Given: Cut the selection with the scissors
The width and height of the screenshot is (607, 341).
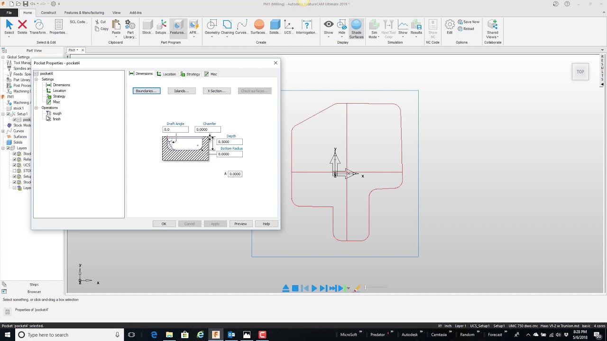Looking at the screenshot, I should click(101, 22).
